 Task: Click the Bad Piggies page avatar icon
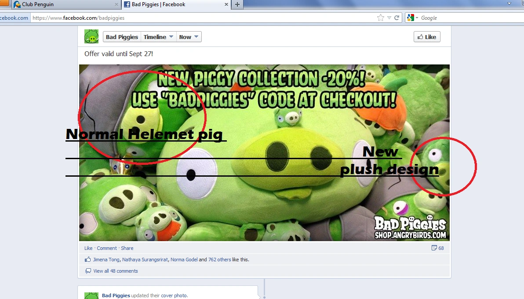point(91,37)
